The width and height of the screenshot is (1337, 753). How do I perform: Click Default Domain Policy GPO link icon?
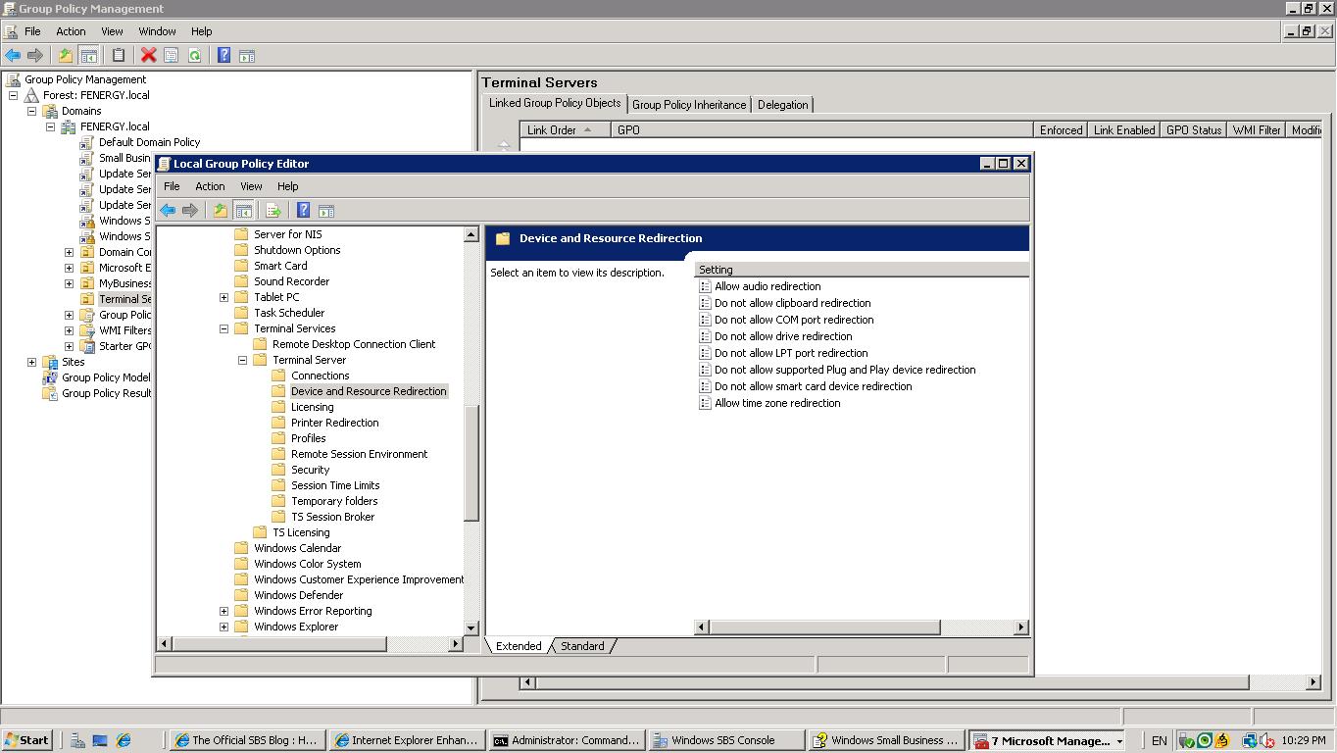pyautogui.click(x=87, y=142)
